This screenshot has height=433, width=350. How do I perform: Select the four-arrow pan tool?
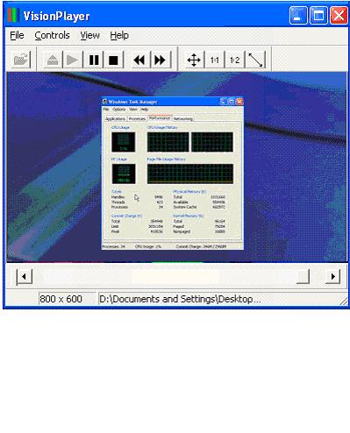click(x=194, y=60)
